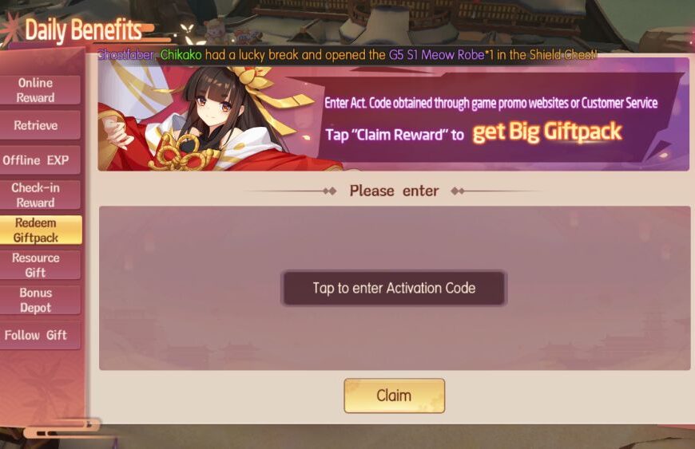Tap the Activation Code input box
The width and height of the screenshot is (695, 449).
(x=394, y=288)
